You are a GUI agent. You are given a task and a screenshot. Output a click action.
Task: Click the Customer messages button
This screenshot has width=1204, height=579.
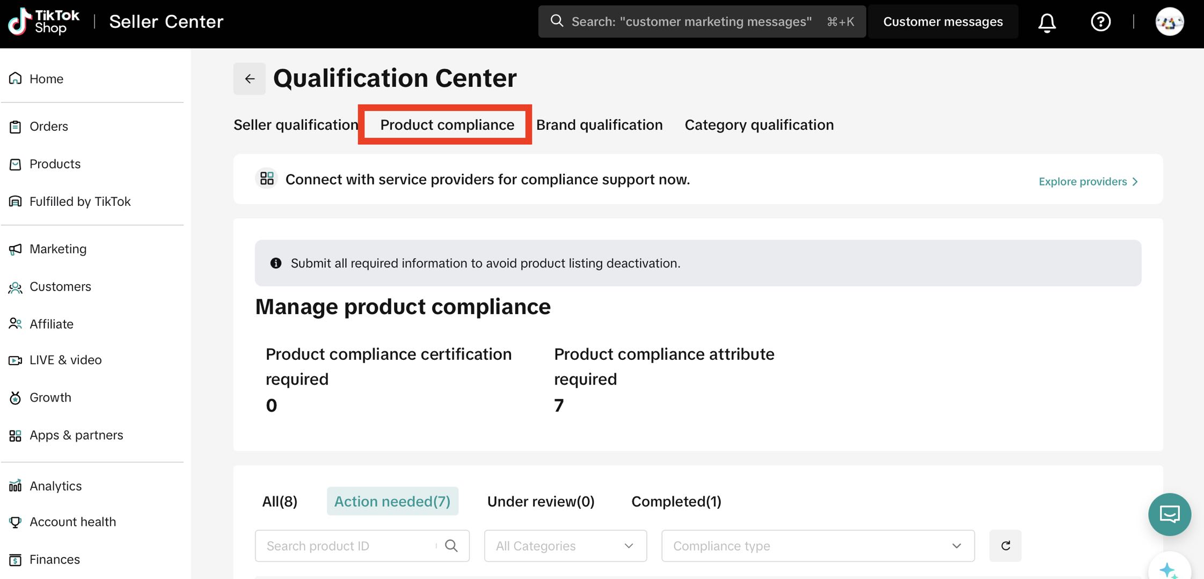pyautogui.click(x=943, y=22)
